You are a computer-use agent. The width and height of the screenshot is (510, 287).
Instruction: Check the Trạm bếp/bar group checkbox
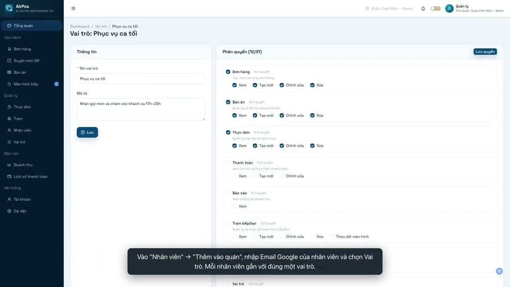tap(228, 223)
